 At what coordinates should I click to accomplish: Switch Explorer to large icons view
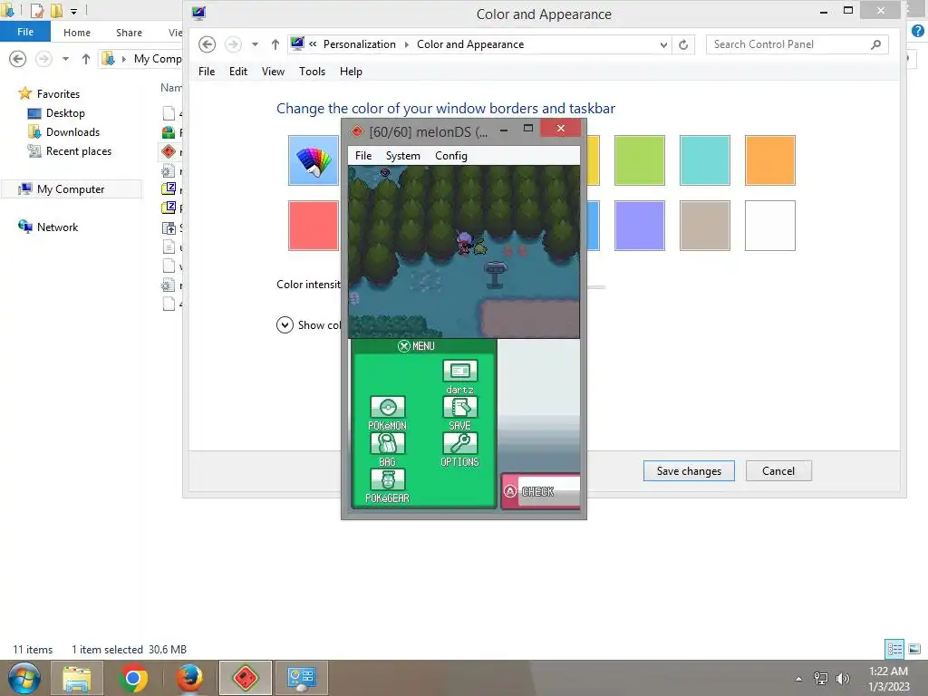[x=913, y=649]
